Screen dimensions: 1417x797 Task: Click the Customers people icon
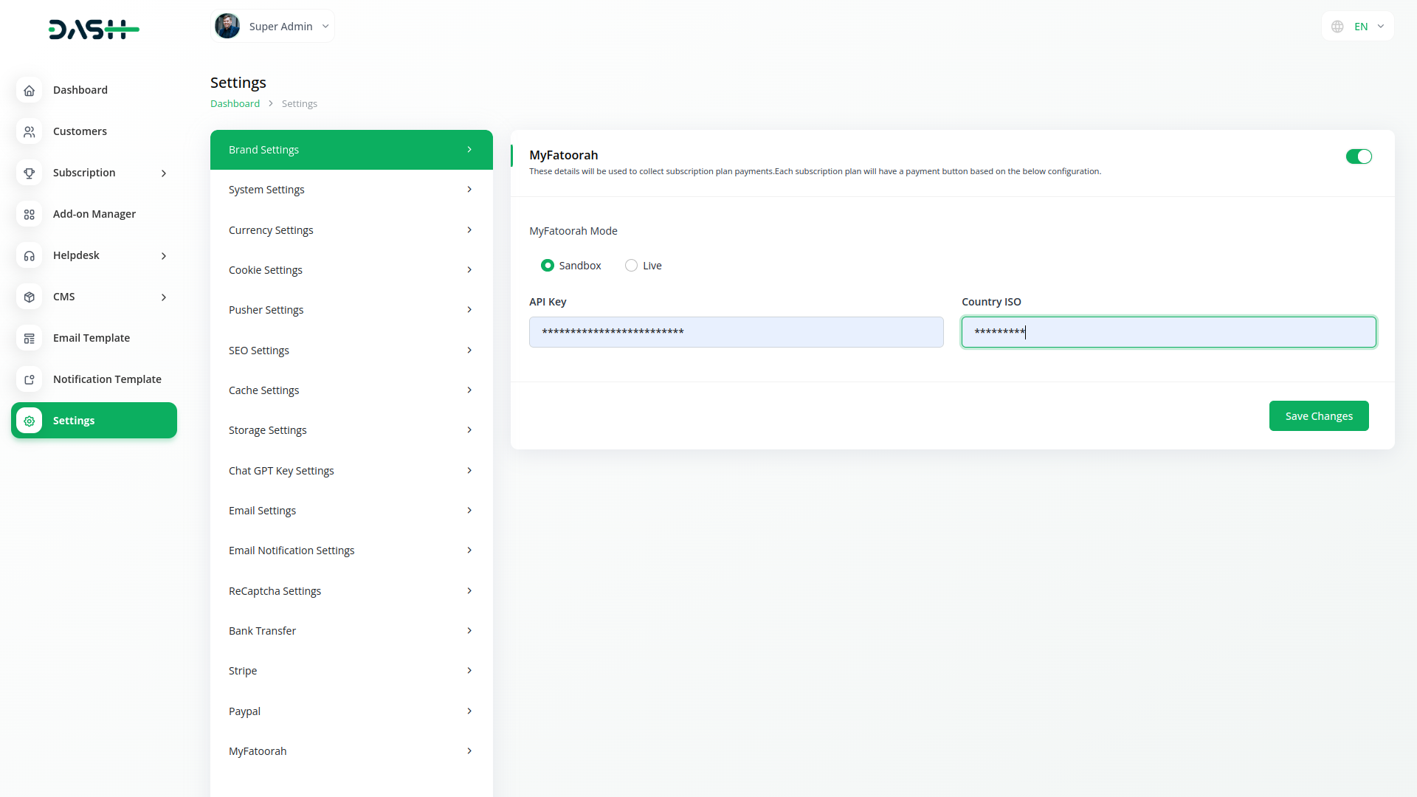pos(29,131)
